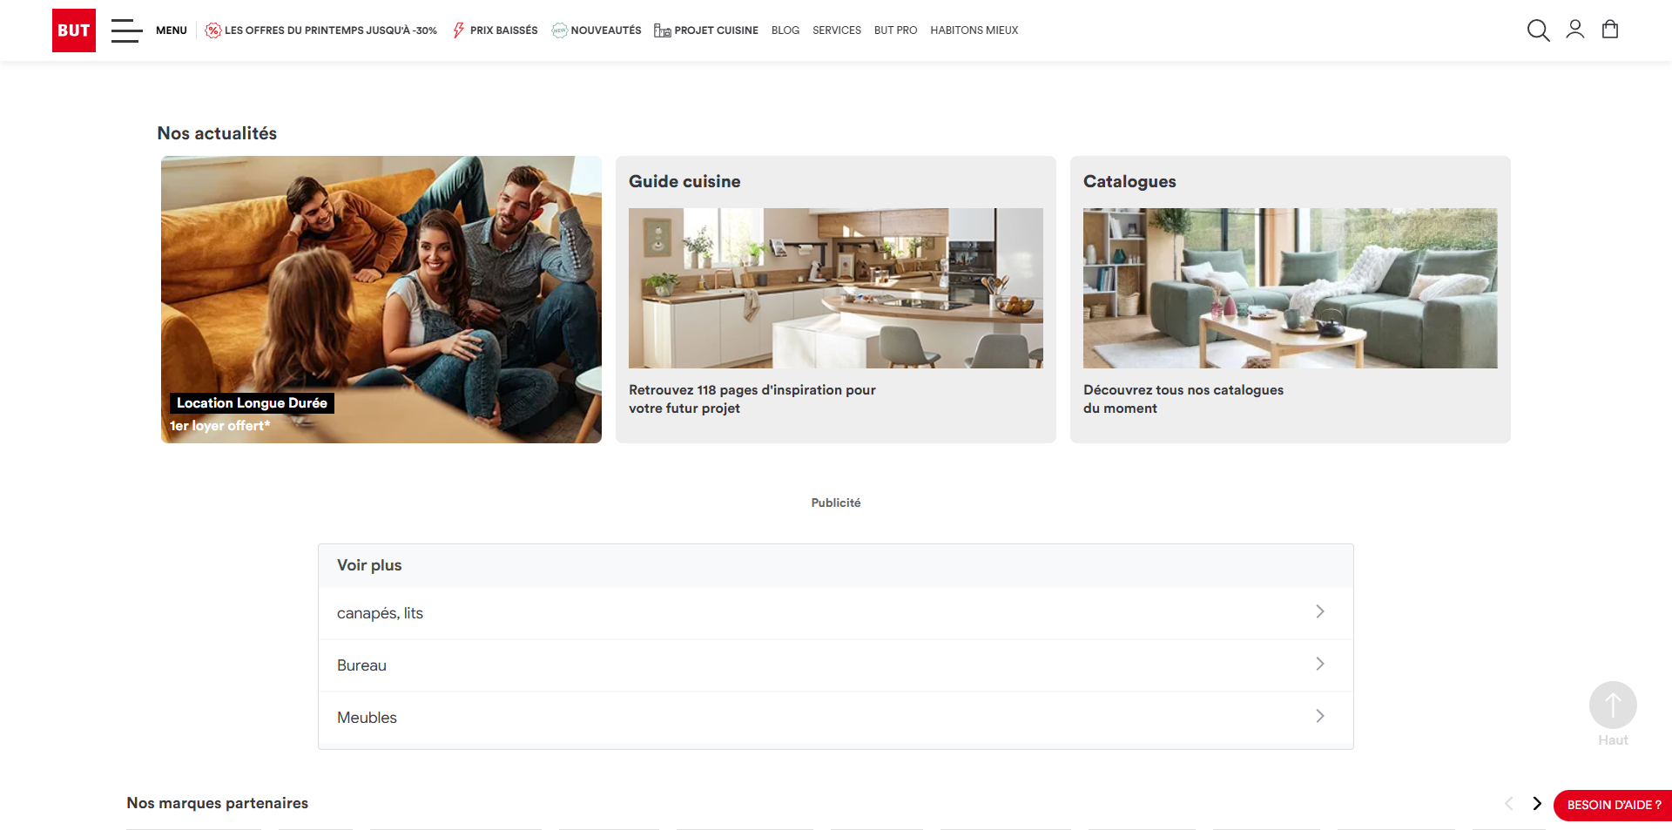Open Nouveautés menu item
Image resolution: width=1672 pixels, height=830 pixels.
606,30
